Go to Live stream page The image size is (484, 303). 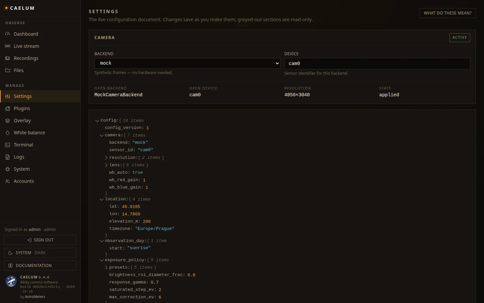pos(40,46)
